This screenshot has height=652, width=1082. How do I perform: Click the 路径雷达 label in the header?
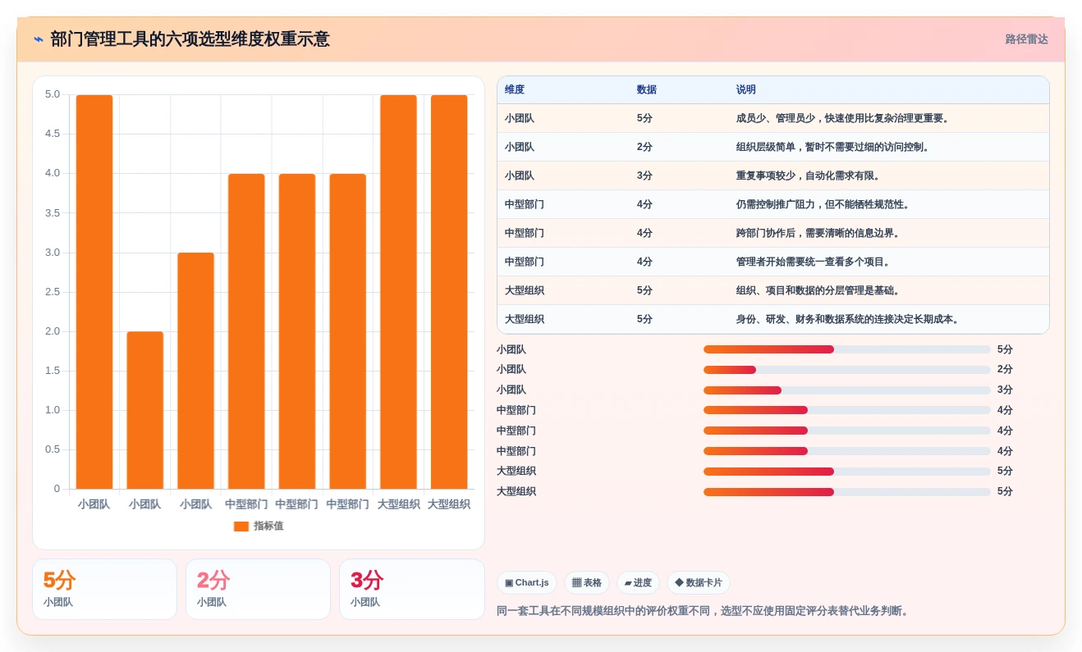pos(1026,39)
